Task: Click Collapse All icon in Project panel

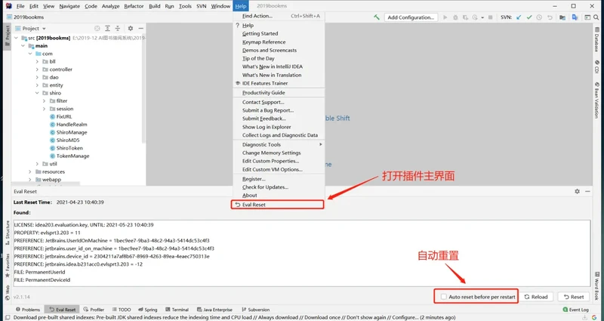Action: (119, 28)
